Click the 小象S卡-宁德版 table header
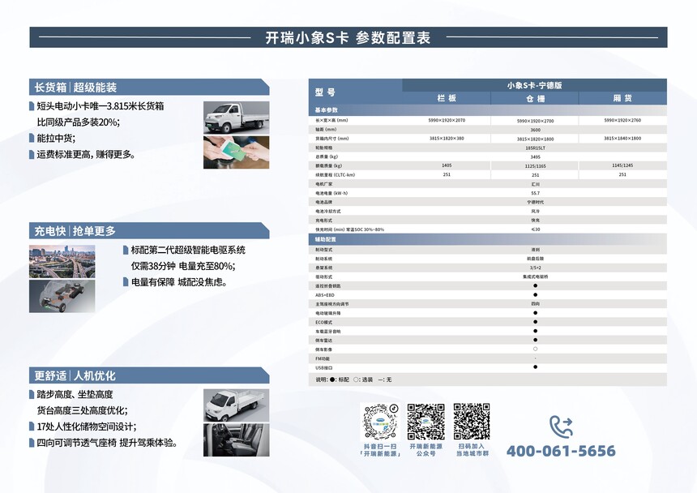The height and width of the screenshot is (493, 697). point(535,85)
